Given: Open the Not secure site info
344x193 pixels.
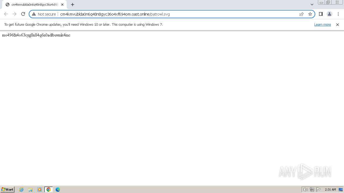Looking at the screenshot, I should (44, 14).
